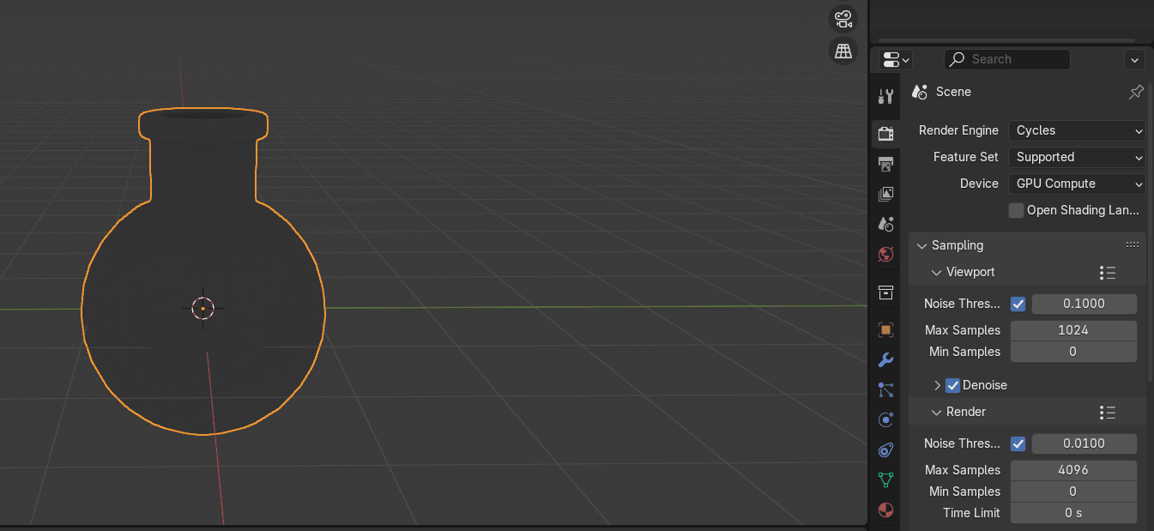Open the View Layer properties tab
The width and height of the screenshot is (1154, 531).
[x=886, y=195]
